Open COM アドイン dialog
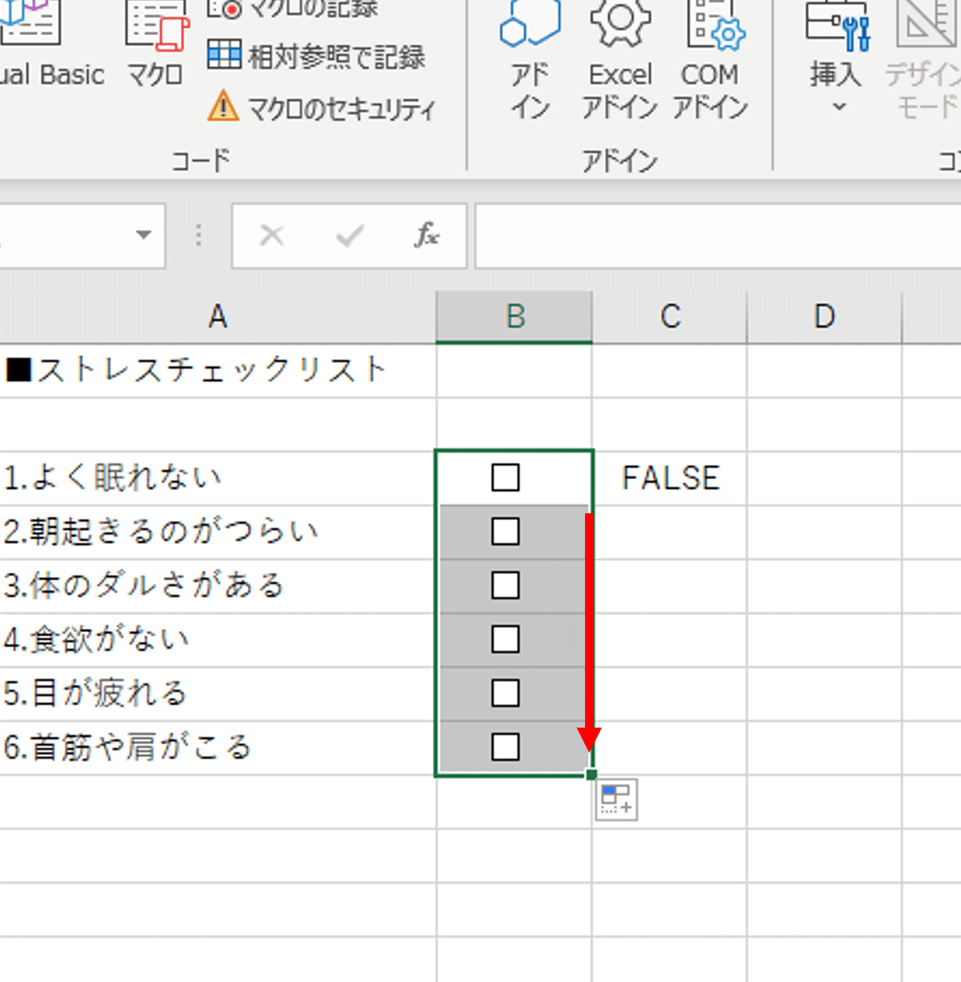The height and width of the screenshot is (982, 961). [x=711, y=60]
